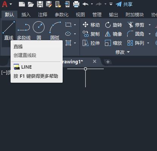Screen dimensions: 157x151
Task: Select the hatch tool icon
Action: click(68, 43)
